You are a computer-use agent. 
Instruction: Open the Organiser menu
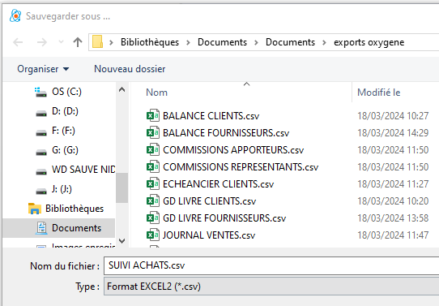coord(43,69)
